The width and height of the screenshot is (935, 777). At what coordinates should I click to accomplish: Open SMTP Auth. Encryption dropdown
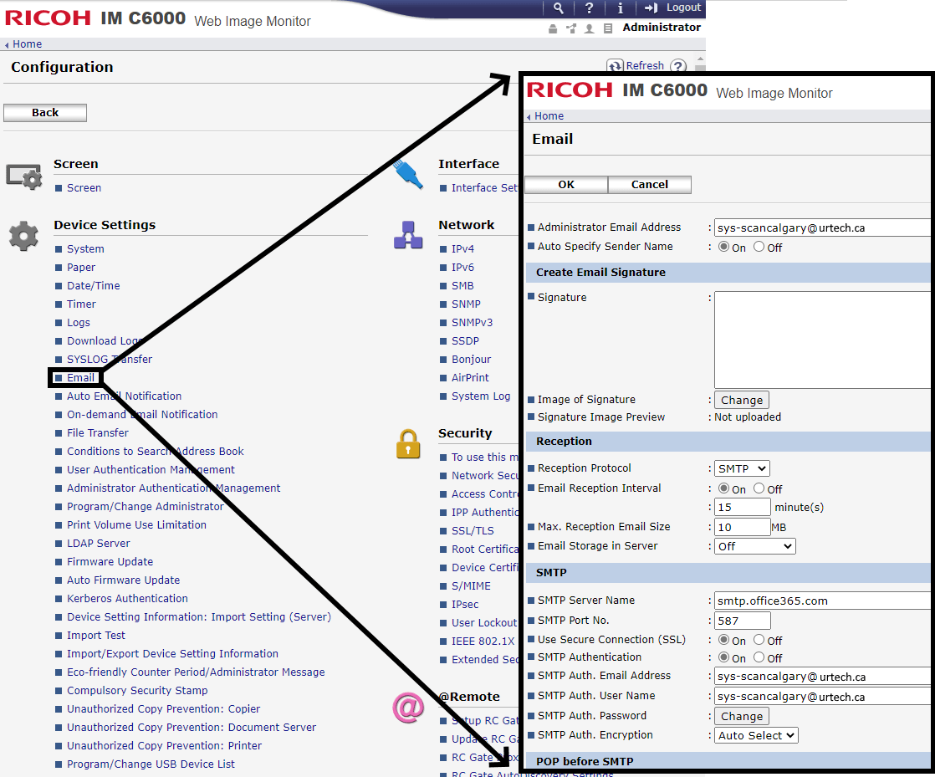point(756,735)
